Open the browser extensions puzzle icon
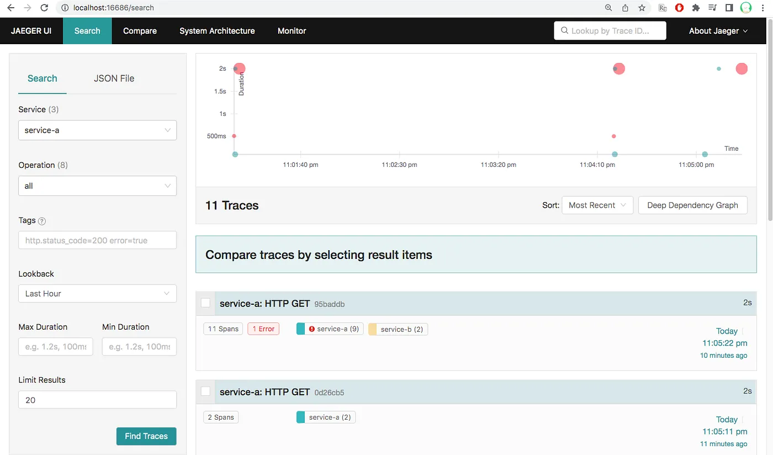Image resolution: width=773 pixels, height=455 pixels. pyautogui.click(x=696, y=8)
